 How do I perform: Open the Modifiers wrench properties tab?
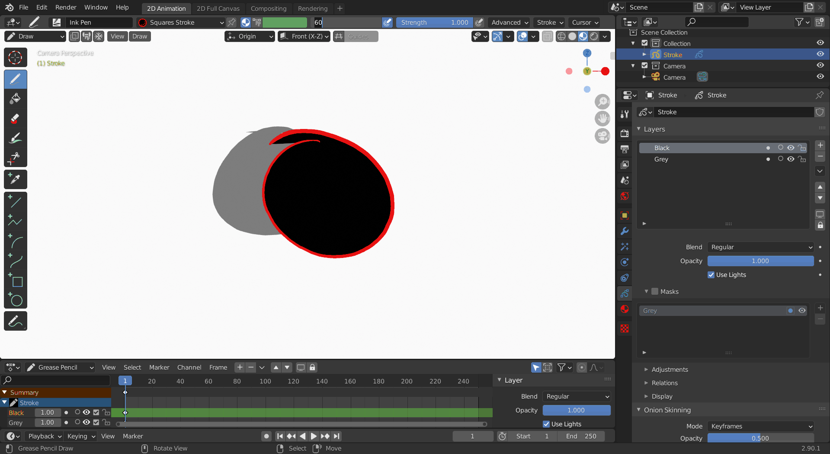pyautogui.click(x=625, y=231)
